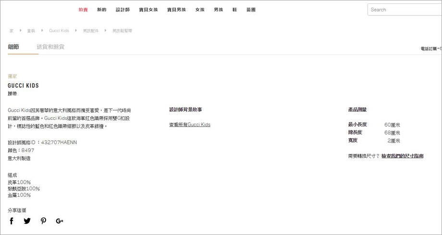Click the 聚酰亞胺100% composition line
The image size is (442, 235).
pyautogui.click(x=24, y=188)
